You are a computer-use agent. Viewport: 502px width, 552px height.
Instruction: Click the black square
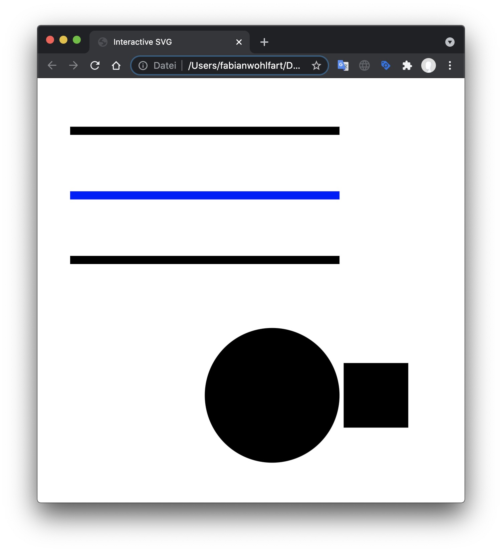click(376, 395)
